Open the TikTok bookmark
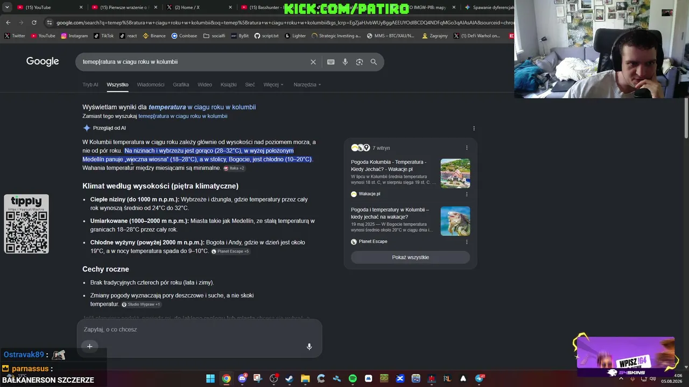 pyautogui.click(x=103, y=36)
